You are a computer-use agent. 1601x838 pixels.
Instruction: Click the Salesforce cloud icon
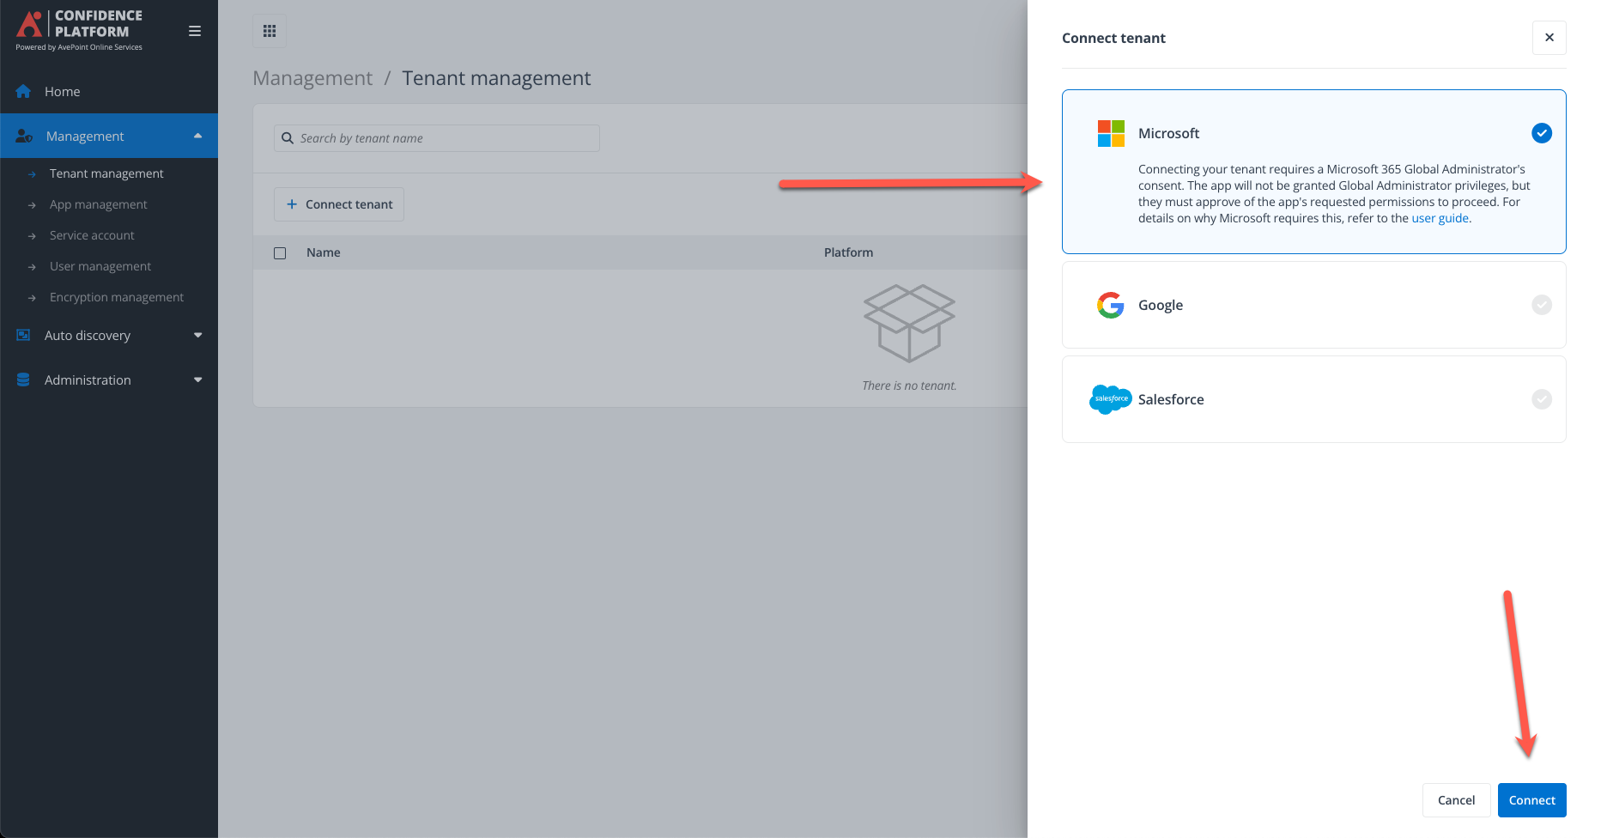point(1109,399)
